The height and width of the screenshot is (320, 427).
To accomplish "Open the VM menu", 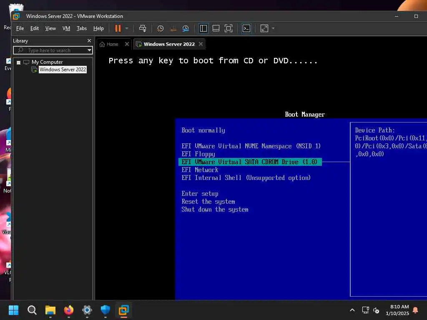I will [x=66, y=28].
